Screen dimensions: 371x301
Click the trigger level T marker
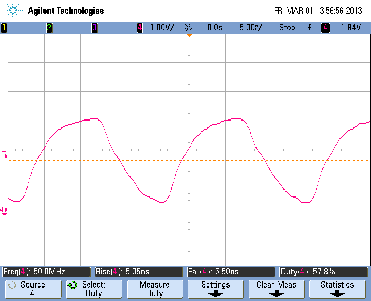point(5,155)
